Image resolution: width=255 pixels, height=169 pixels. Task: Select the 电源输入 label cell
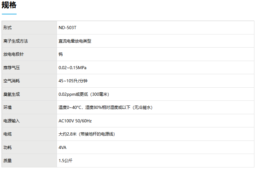(12, 121)
